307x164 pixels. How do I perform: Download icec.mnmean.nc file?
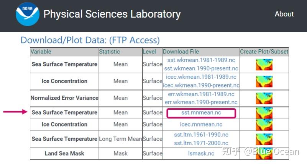[201, 125]
